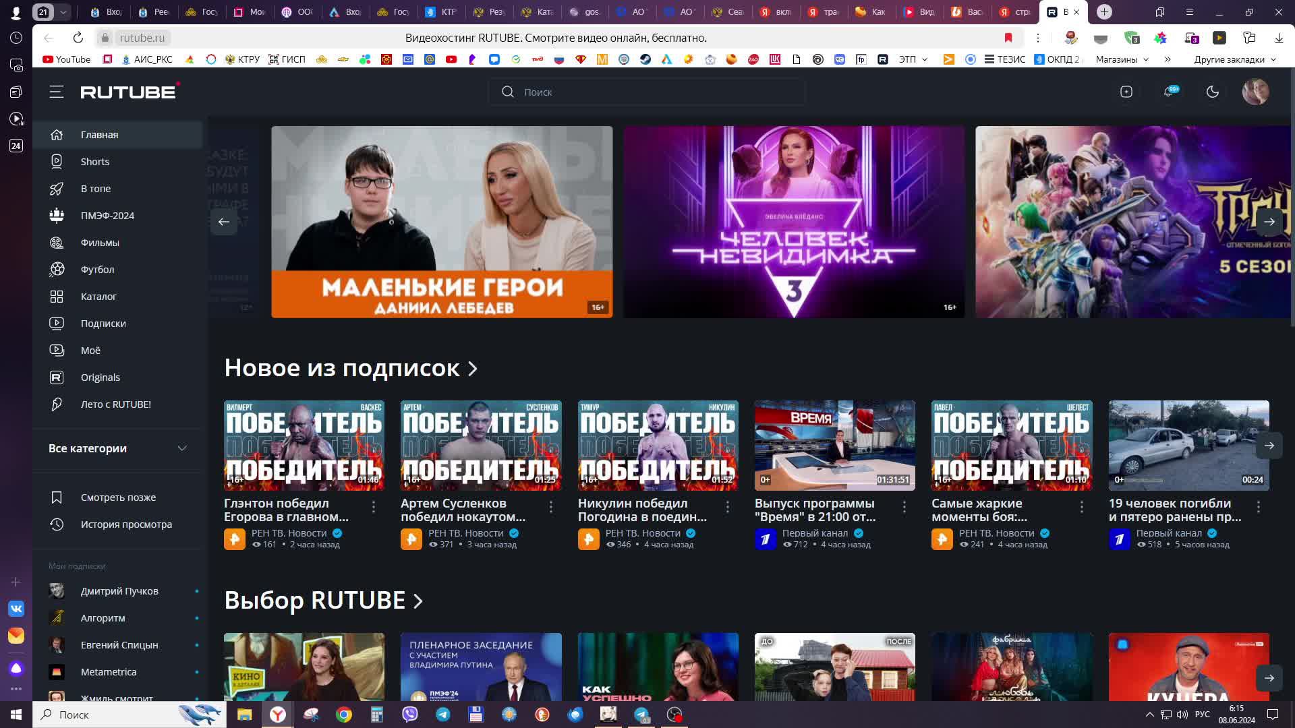Select Подписки in the sidebar menu

tap(103, 324)
